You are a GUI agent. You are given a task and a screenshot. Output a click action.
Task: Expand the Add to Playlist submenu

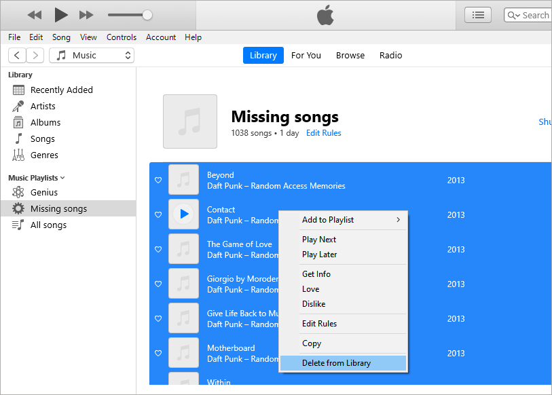coord(328,220)
